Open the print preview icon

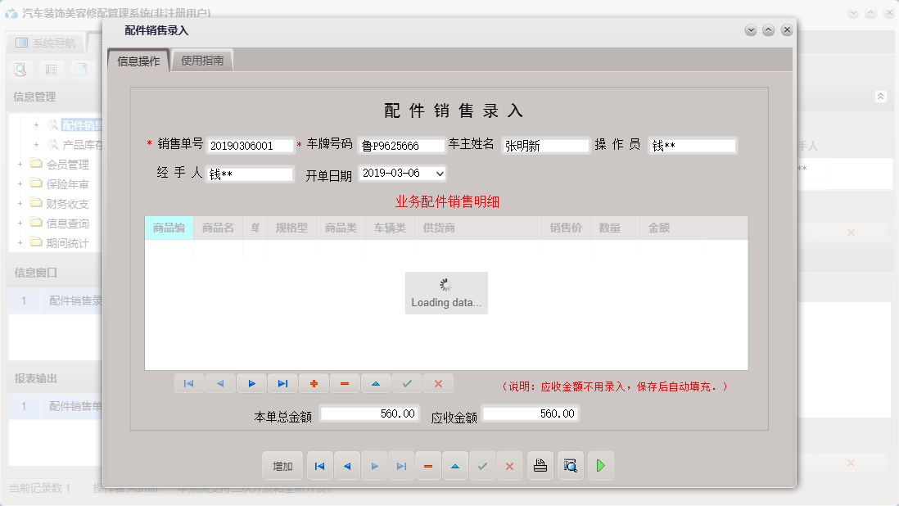point(570,465)
